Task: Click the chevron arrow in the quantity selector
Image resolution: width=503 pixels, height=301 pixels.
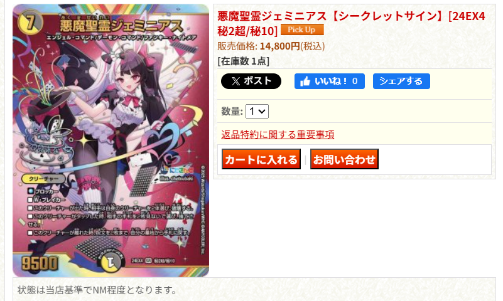Action: click(262, 112)
